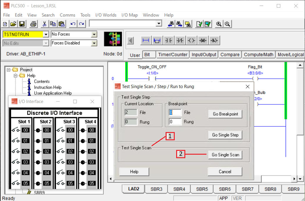Screen dimensions: 305x201
Task: Collapse the Help tree folder
Action: pyautogui.click(x=15, y=76)
